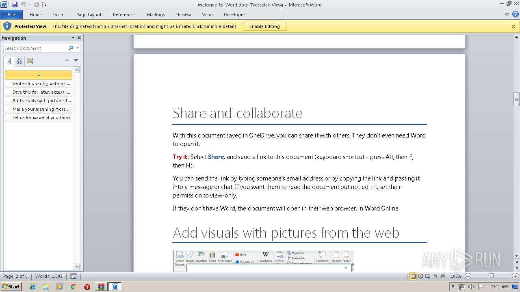The width and height of the screenshot is (520, 292).
Task: Toggle the ribbon minimize chevron
Action: [x=507, y=14]
